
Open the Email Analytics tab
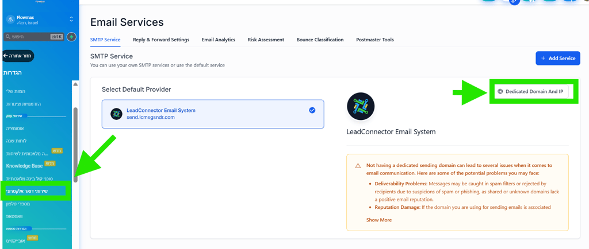[218, 40]
